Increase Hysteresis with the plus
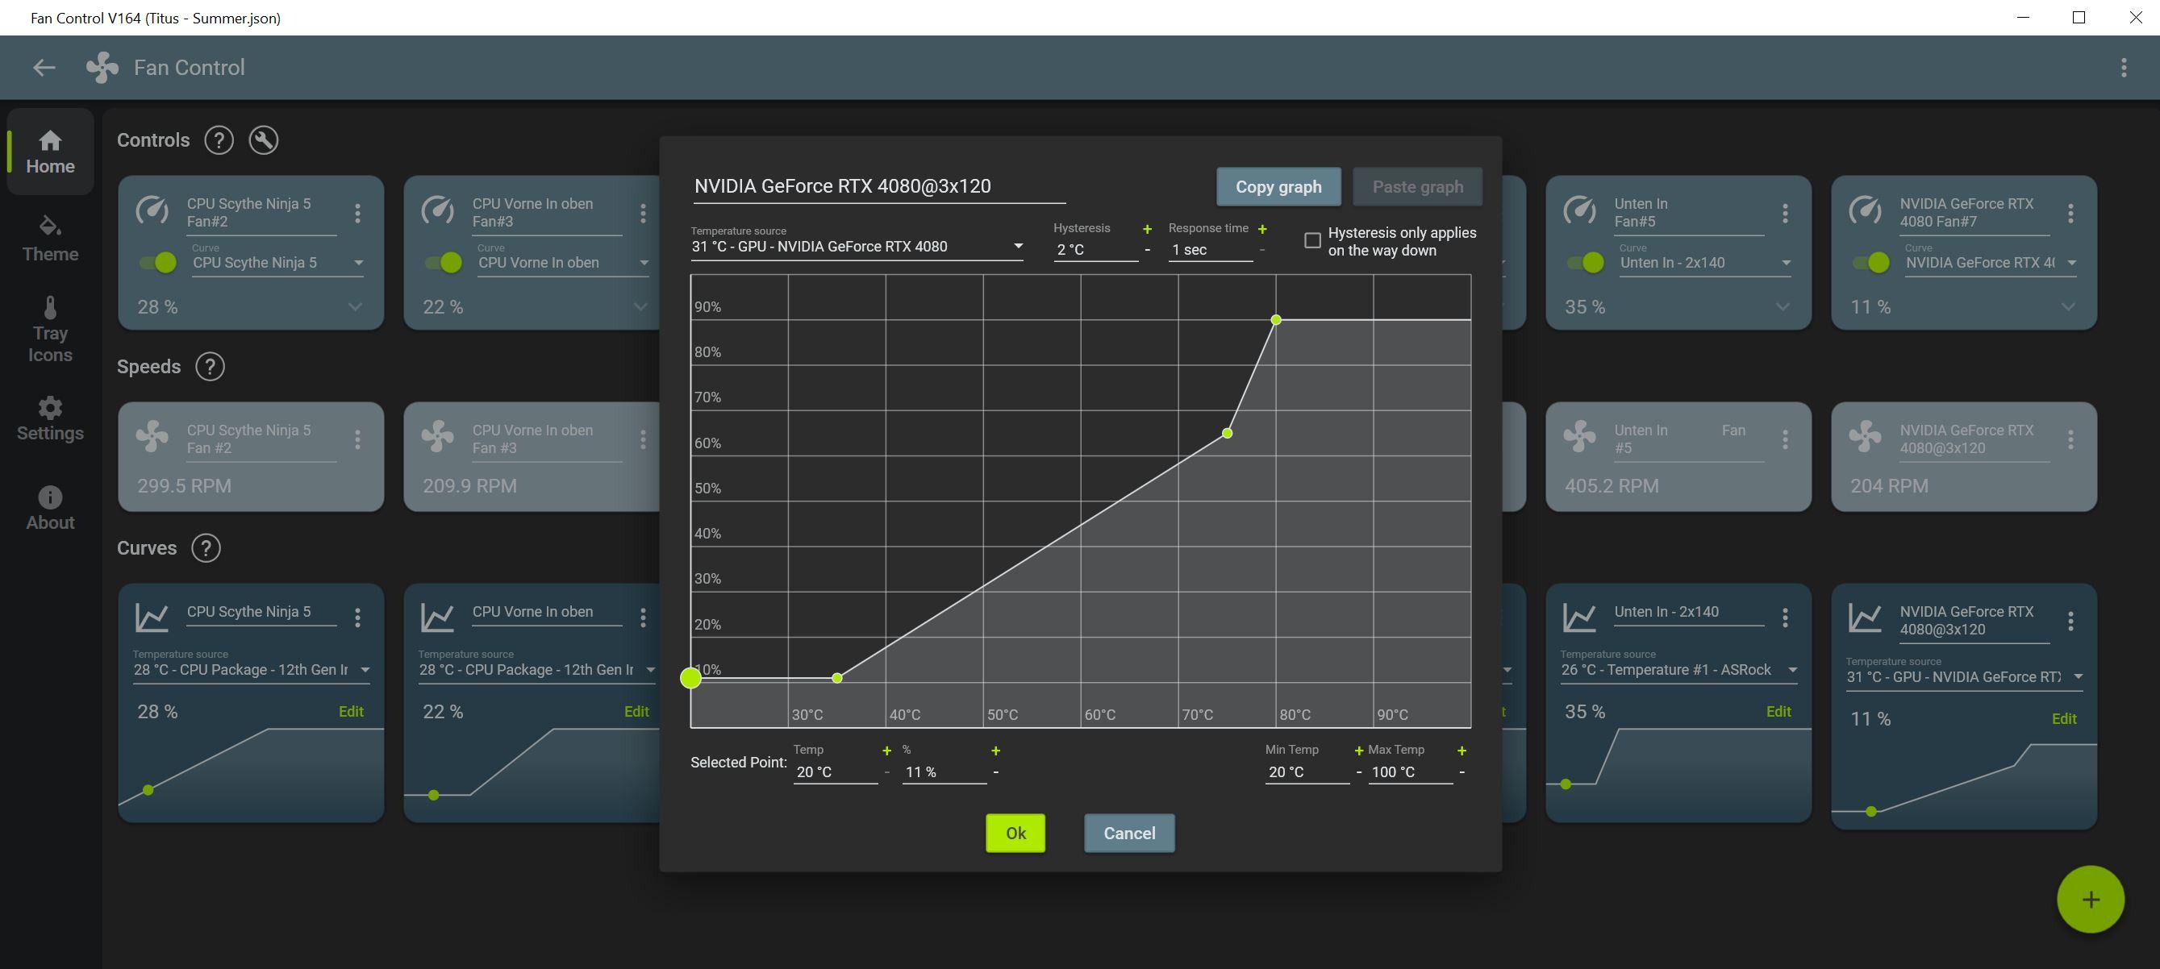 tap(1146, 229)
